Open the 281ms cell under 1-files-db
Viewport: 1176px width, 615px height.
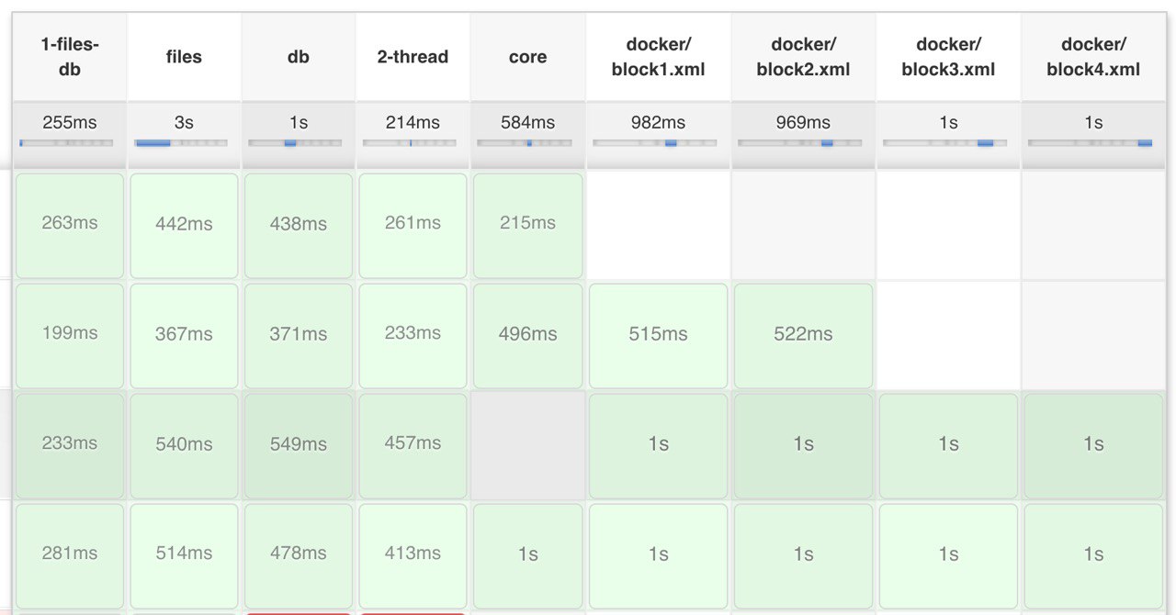click(70, 556)
